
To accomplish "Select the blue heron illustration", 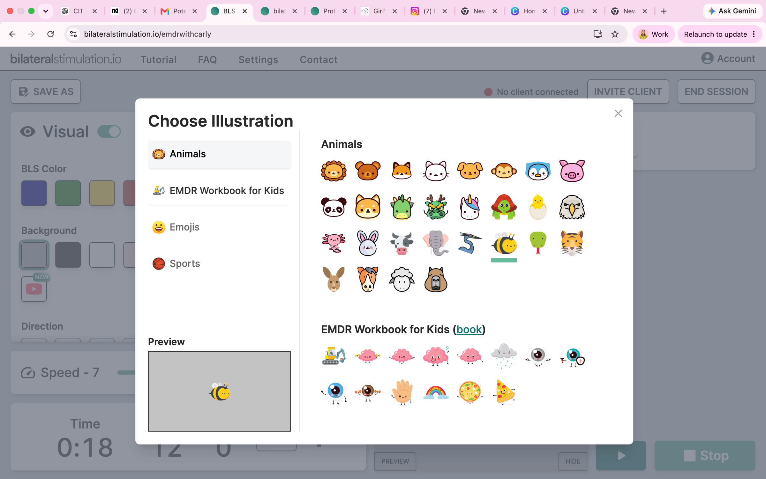I will [470, 243].
